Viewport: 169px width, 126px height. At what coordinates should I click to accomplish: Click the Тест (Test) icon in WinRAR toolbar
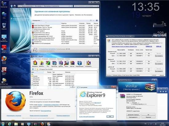pos(48,64)
